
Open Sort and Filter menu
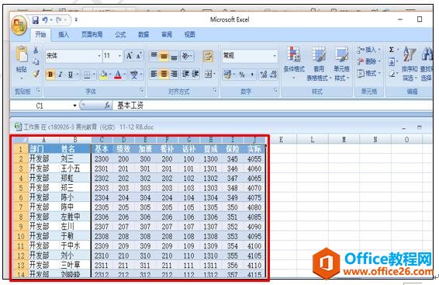pyautogui.click(x=410, y=64)
